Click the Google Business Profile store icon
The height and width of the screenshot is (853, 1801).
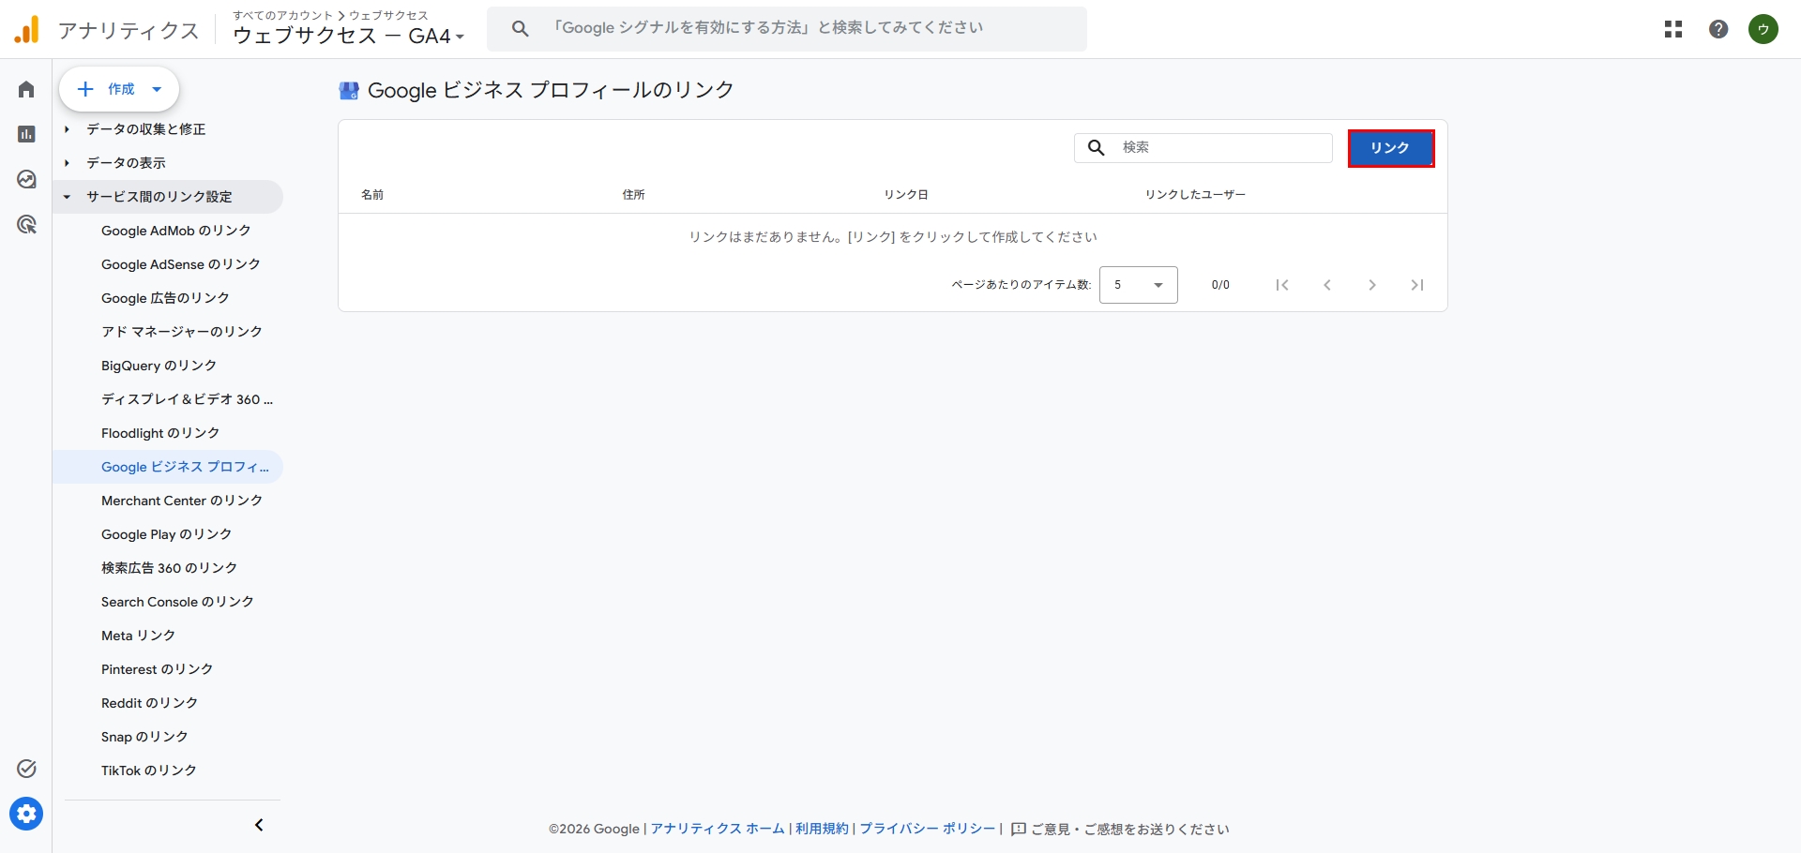[x=349, y=90]
